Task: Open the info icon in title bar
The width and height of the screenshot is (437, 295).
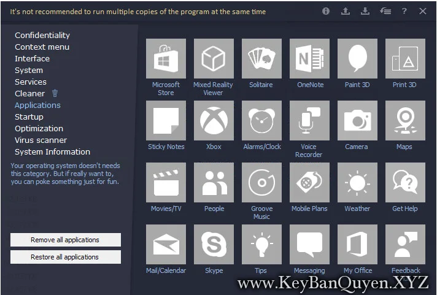Action: [326, 11]
